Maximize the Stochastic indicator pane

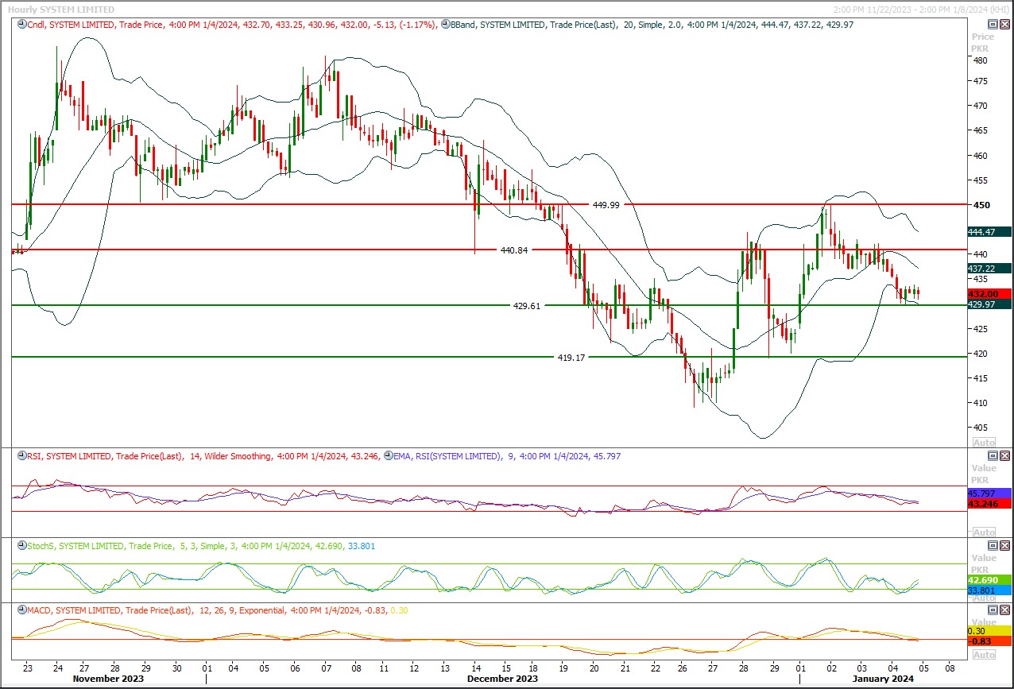pyautogui.click(x=993, y=546)
